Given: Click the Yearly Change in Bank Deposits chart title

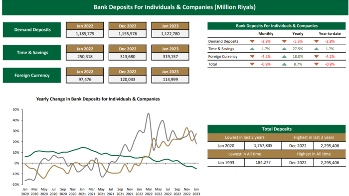Looking at the screenshot, I should click(98, 99).
